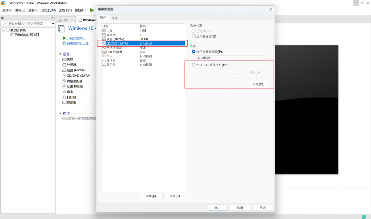Select the 处理器 processor icon in hardware list
Screen dimensions: 371x219
[x=104, y=35]
